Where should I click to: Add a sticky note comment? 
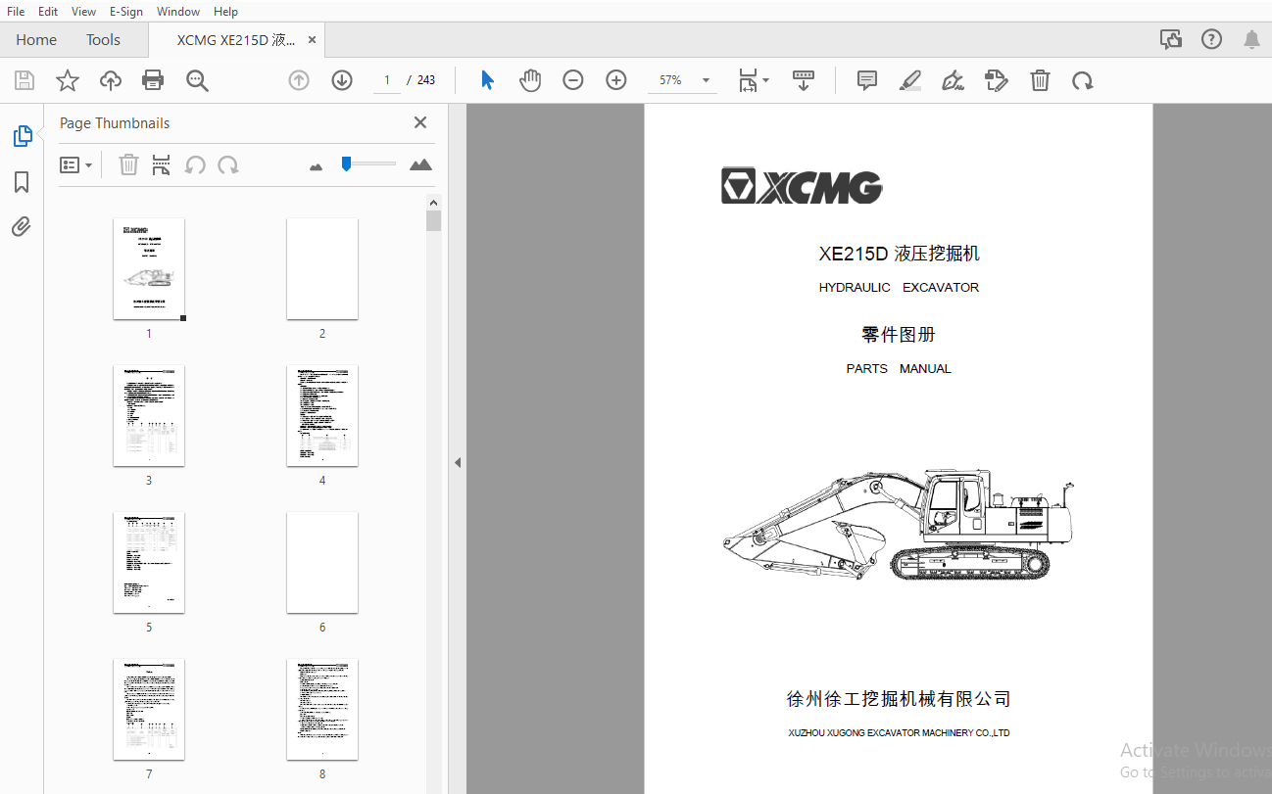867,80
